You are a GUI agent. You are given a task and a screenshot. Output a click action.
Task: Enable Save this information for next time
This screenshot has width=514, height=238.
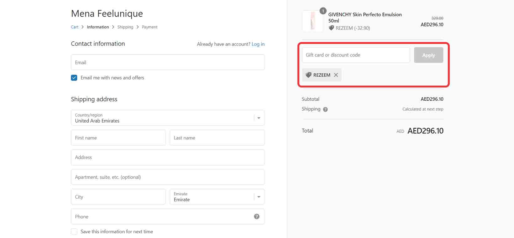(x=74, y=232)
